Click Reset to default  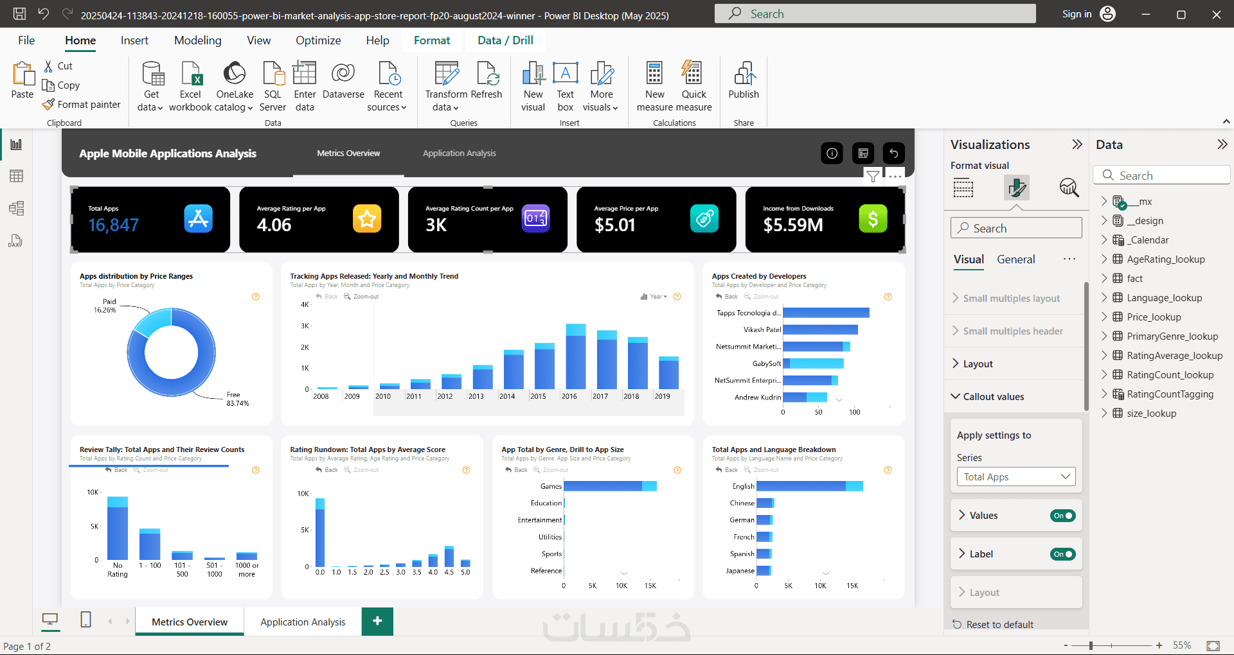point(992,624)
